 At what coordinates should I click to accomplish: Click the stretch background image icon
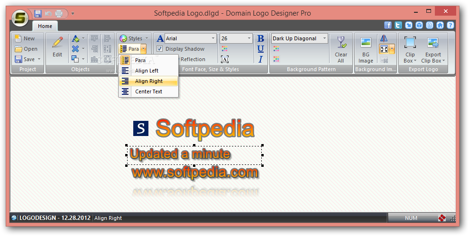384,49
